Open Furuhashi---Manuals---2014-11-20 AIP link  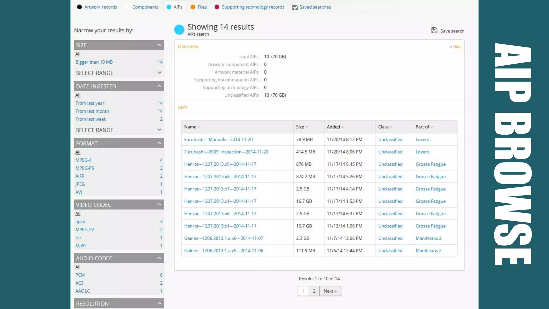(218, 139)
